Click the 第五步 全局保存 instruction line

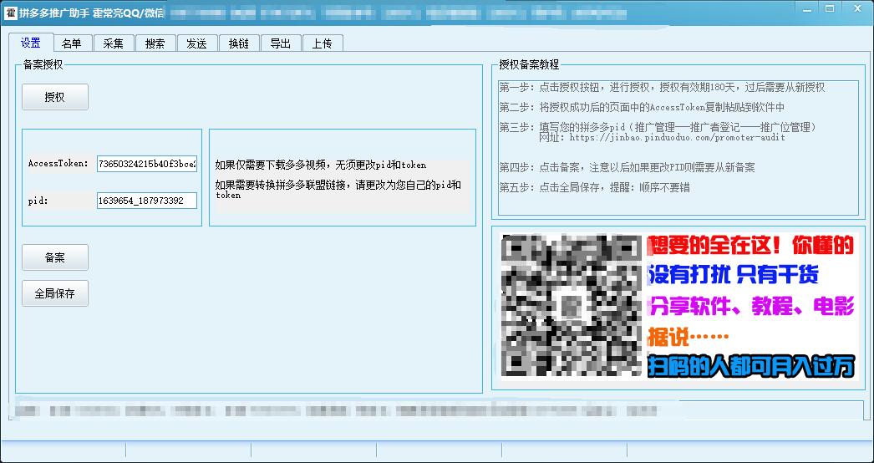coord(595,187)
